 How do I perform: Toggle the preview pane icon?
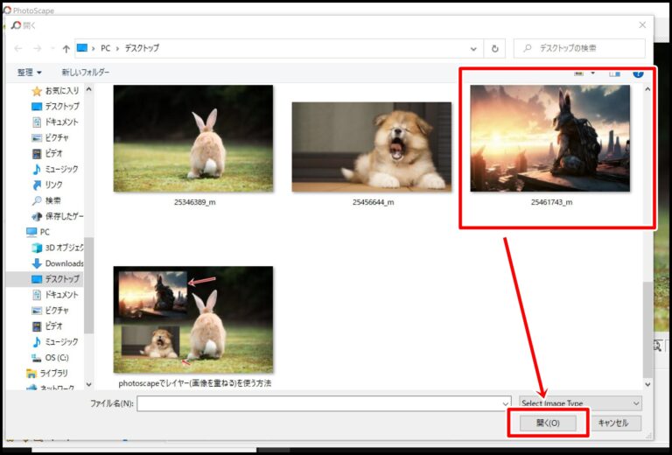(614, 73)
